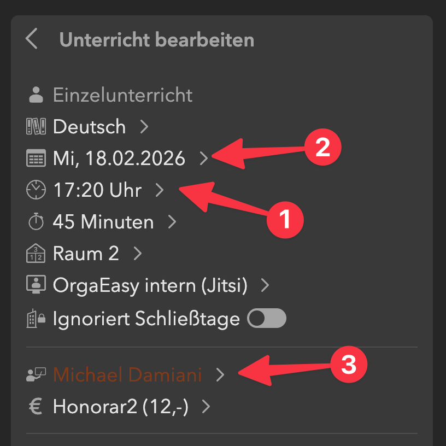Click the OrgaEasy intern (Jitsi) text
This screenshot has width=446, height=446.
(x=150, y=285)
